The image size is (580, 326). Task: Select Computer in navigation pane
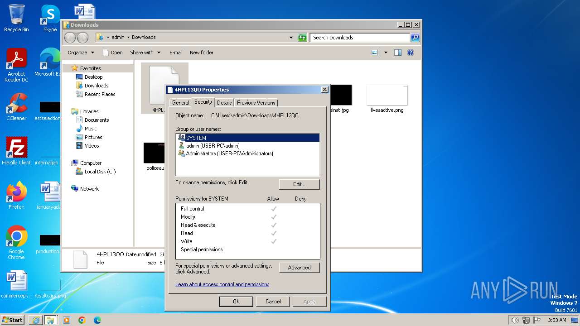coord(91,163)
